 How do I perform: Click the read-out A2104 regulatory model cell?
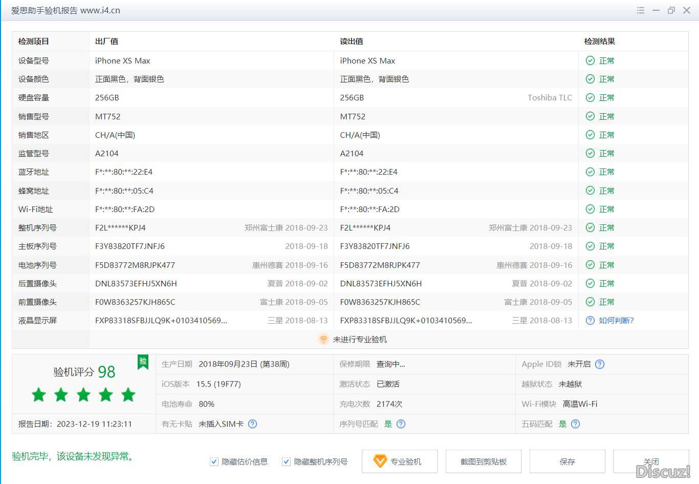point(352,153)
